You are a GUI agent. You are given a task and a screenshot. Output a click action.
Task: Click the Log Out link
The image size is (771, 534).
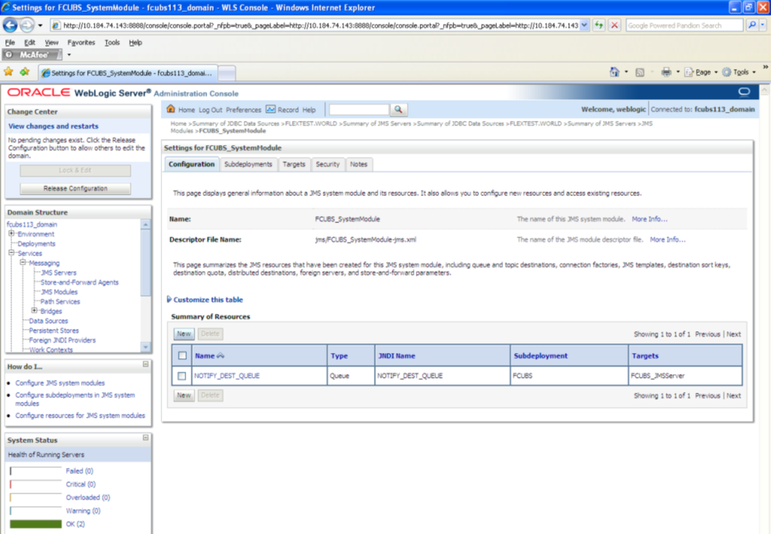(x=210, y=110)
